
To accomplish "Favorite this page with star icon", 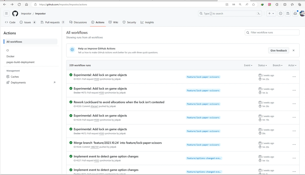I will click(254, 4).
